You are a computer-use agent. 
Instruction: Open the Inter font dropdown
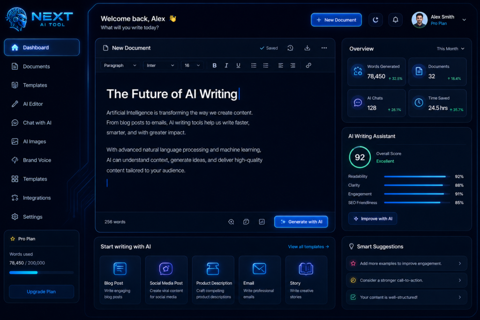pyautogui.click(x=160, y=66)
